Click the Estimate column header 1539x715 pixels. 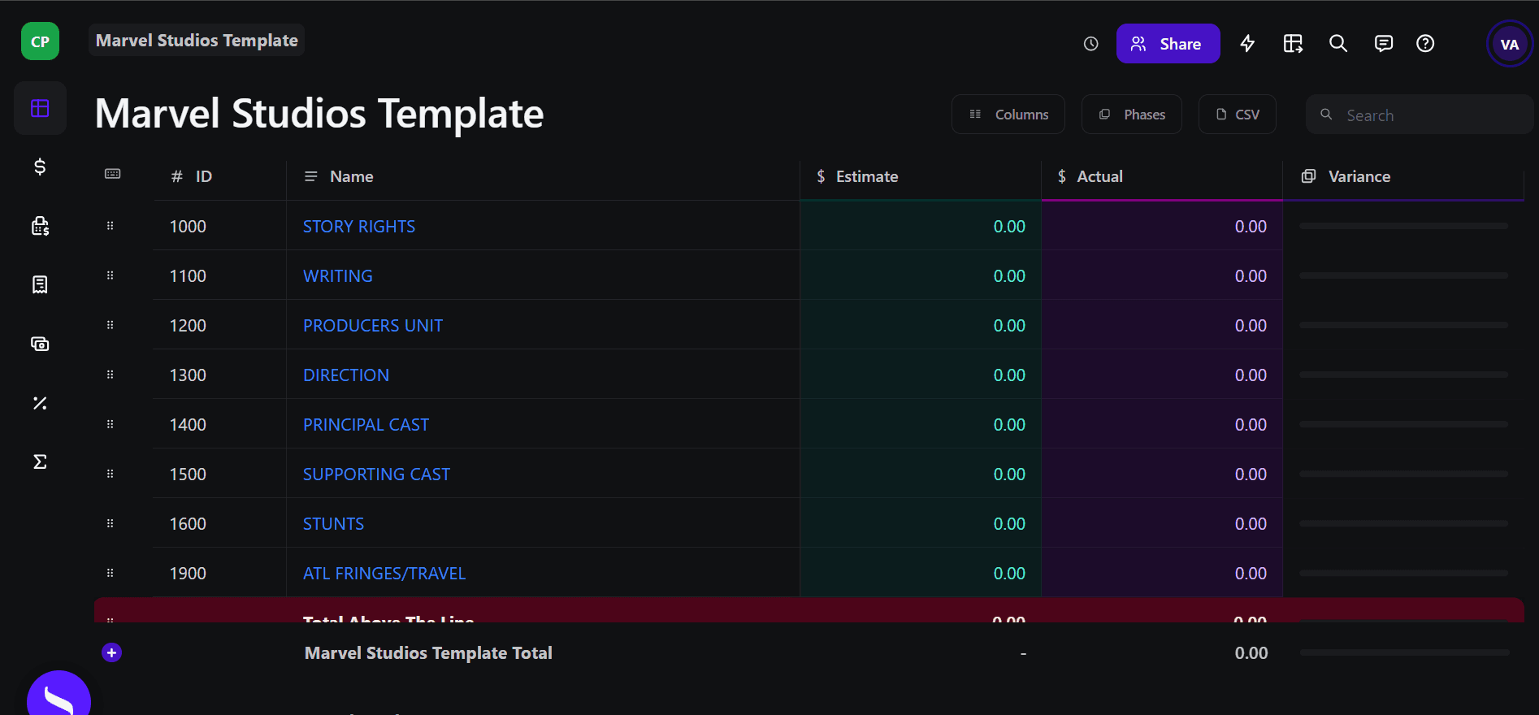[866, 176]
